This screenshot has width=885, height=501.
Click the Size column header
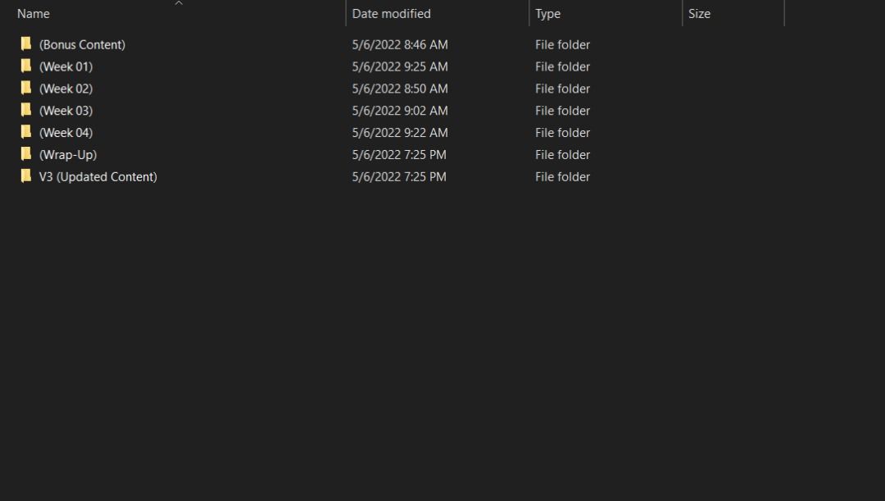point(699,14)
